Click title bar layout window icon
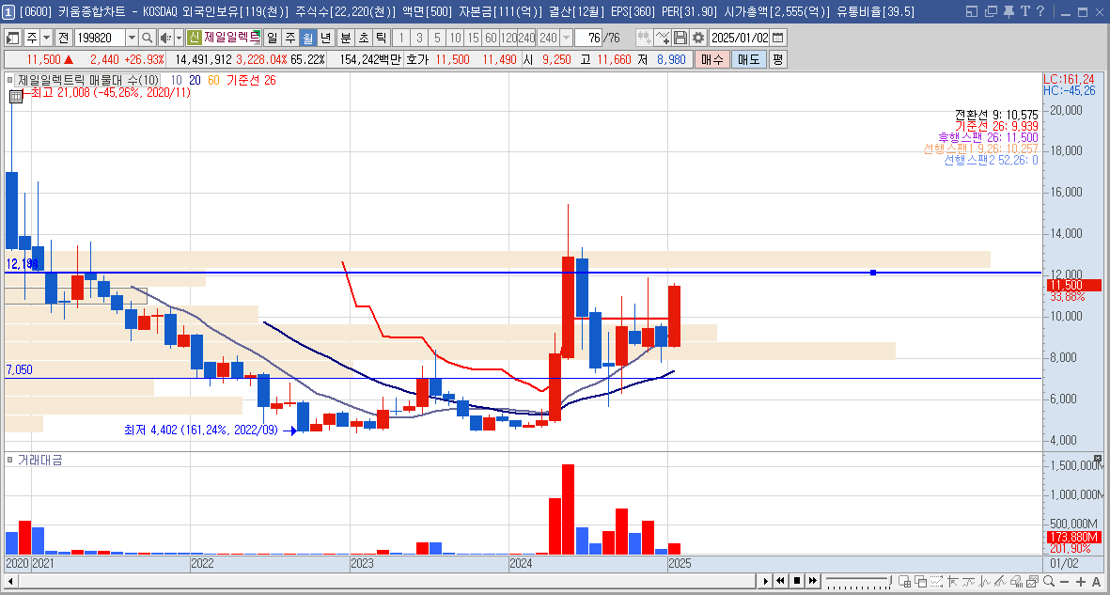The width and height of the screenshot is (1110, 595). [x=972, y=11]
